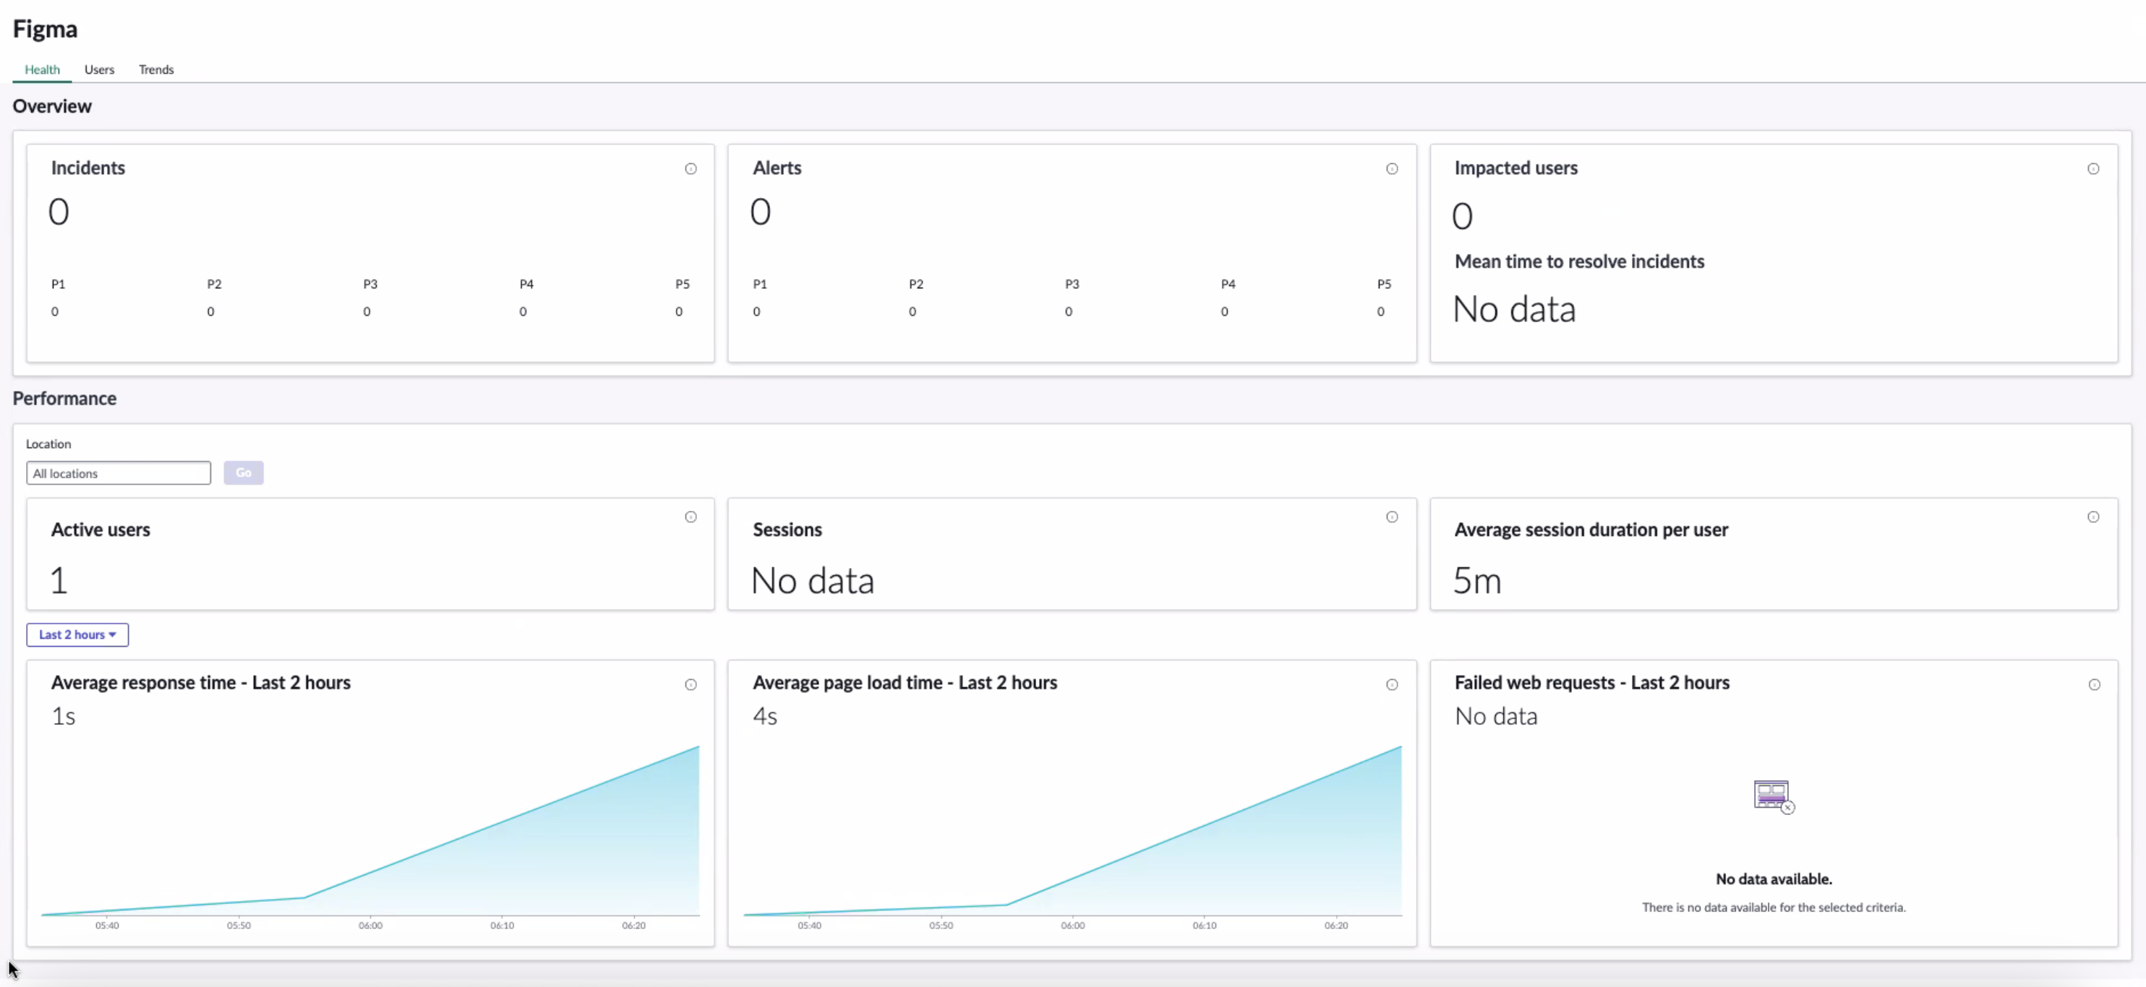Click the Location label above the filter

48,444
